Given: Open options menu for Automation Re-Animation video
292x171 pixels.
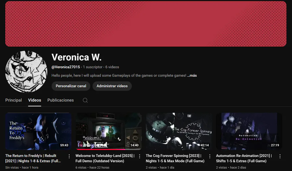Looking at the screenshot, I should [x=280, y=156].
